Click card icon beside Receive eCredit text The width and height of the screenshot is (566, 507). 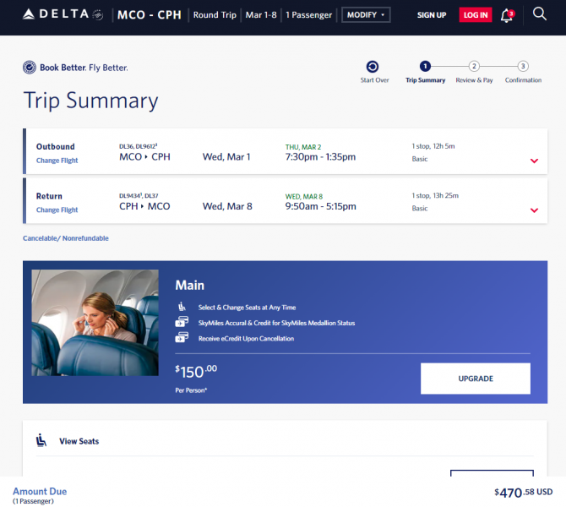click(182, 338)
